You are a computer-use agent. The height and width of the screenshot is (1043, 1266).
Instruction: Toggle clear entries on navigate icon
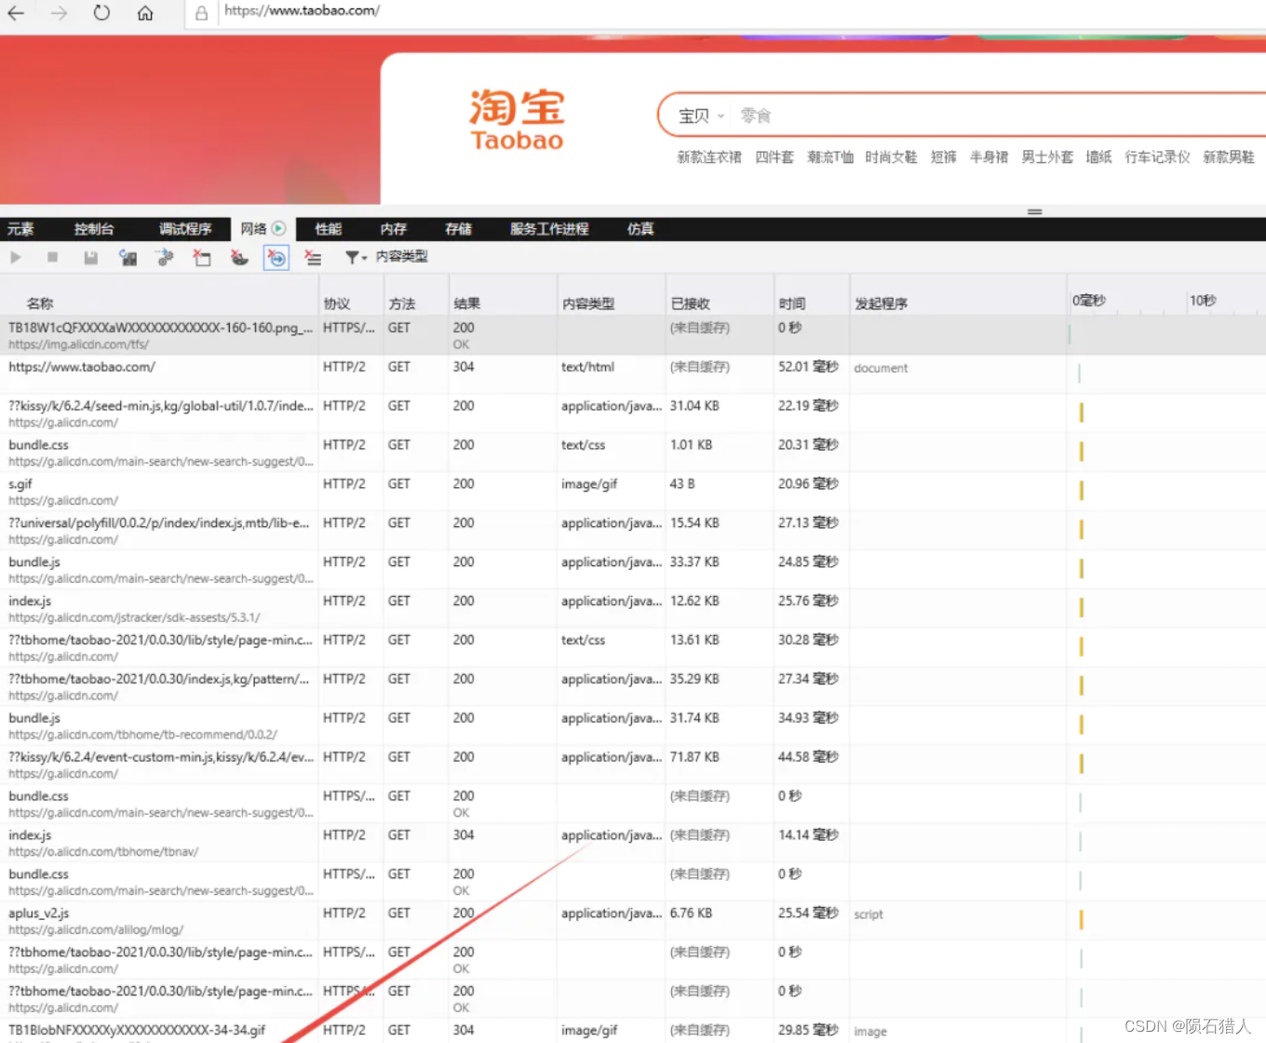[276, 258]
